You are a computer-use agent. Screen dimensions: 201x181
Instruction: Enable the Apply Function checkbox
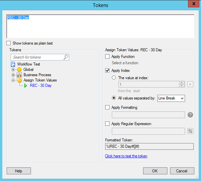pyautogui.click(x=107, y=57)
